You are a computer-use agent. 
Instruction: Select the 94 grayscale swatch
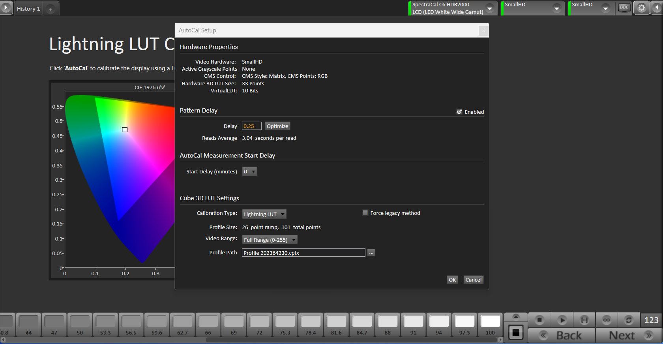[439, 325]
